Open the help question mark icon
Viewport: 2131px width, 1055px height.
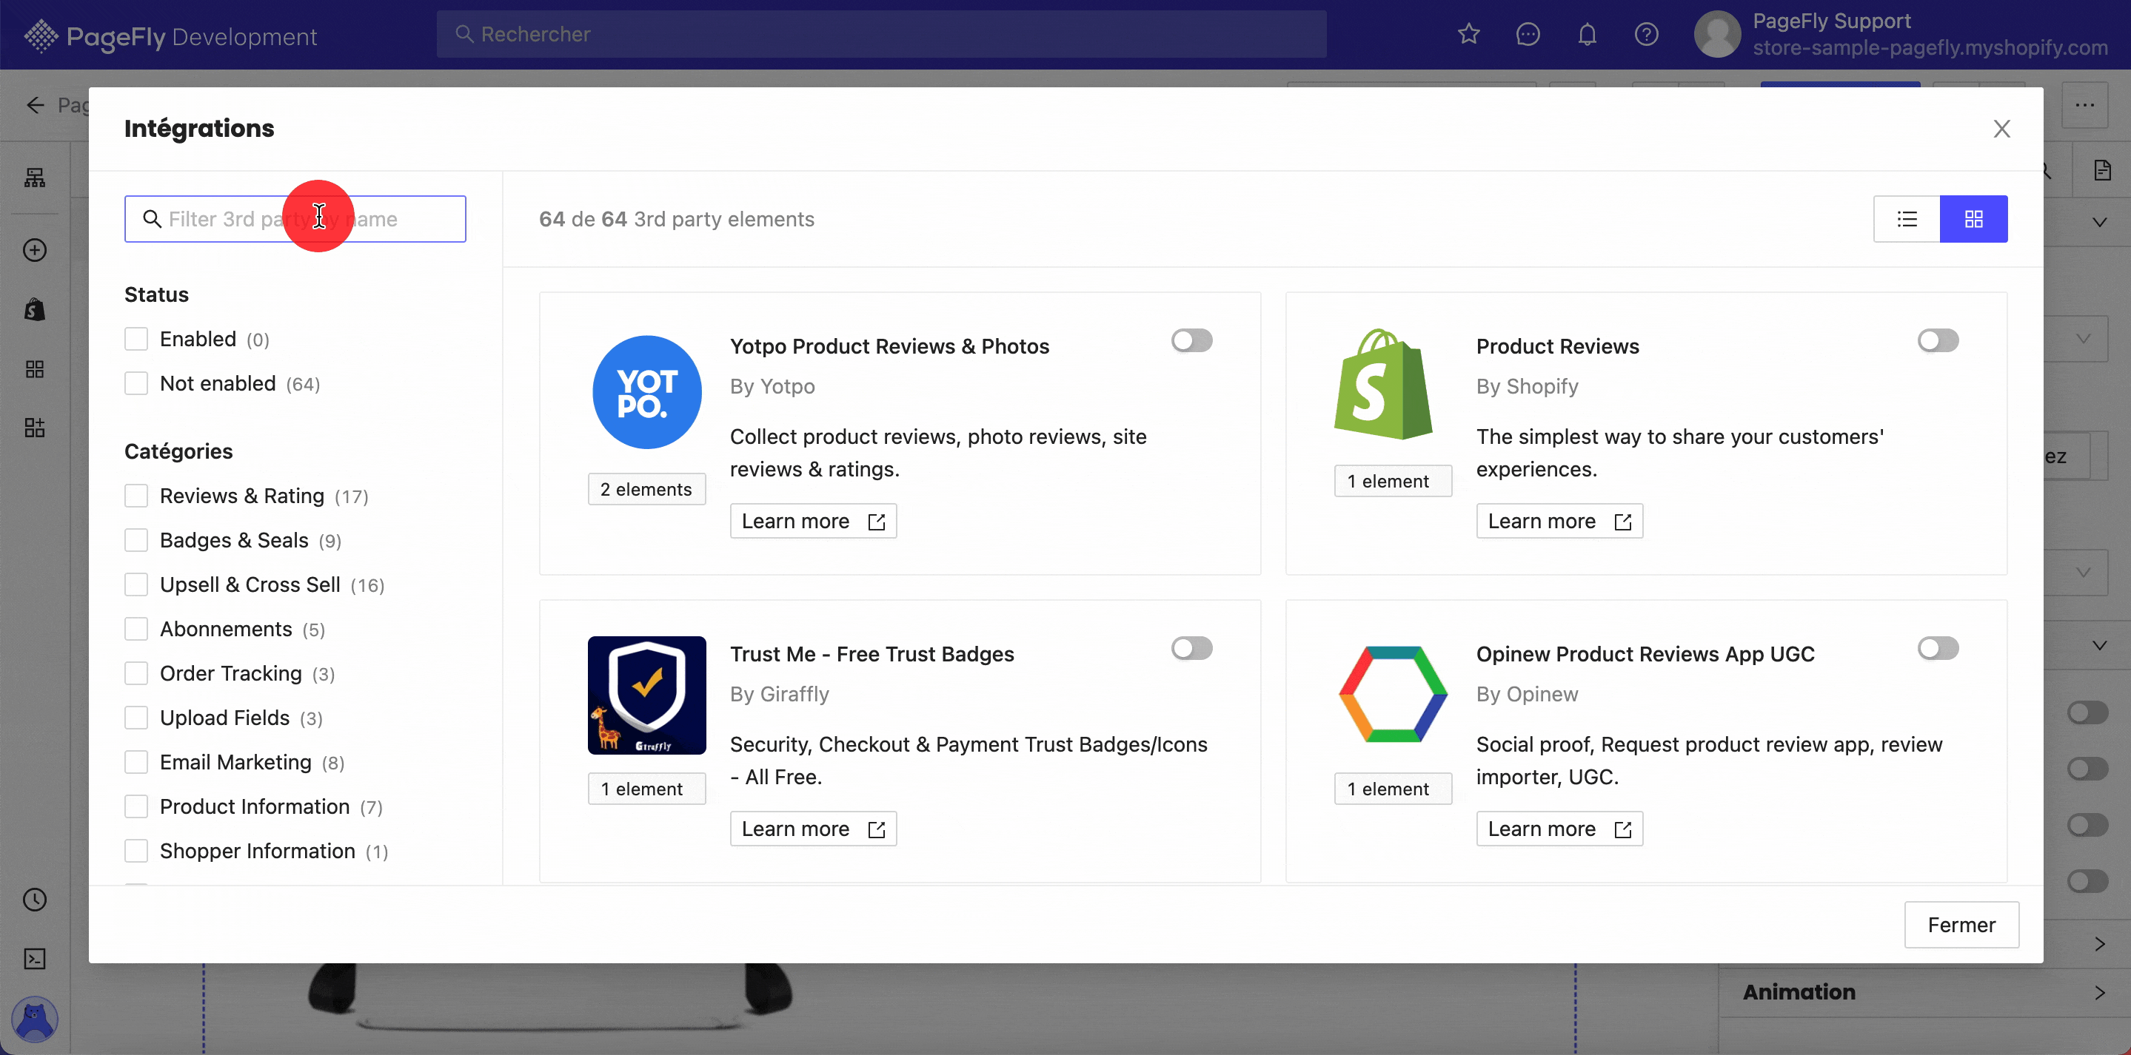click(x=1646, y=34)
